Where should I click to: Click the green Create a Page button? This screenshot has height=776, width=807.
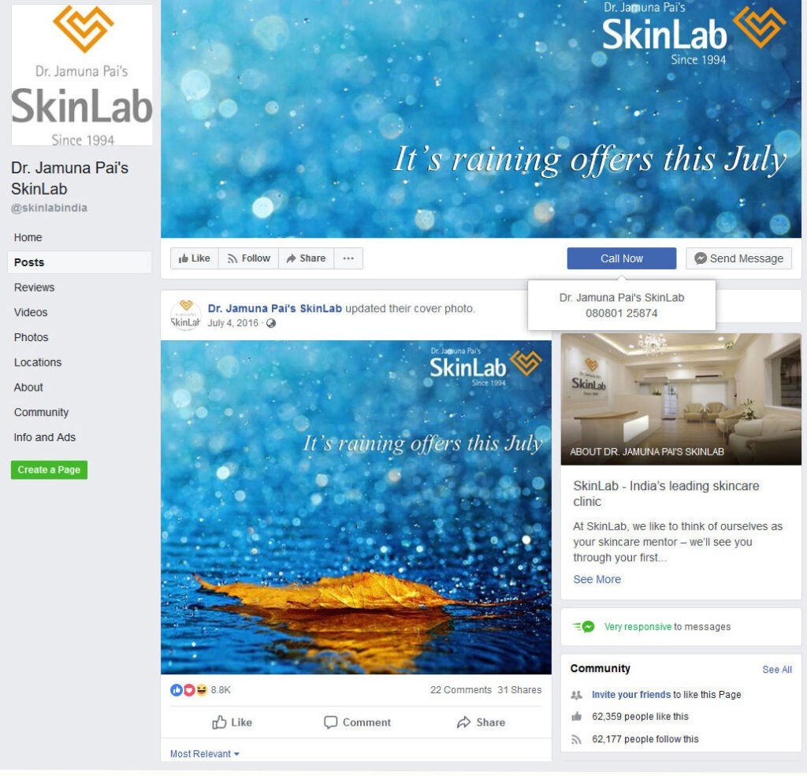click(49, 470)
